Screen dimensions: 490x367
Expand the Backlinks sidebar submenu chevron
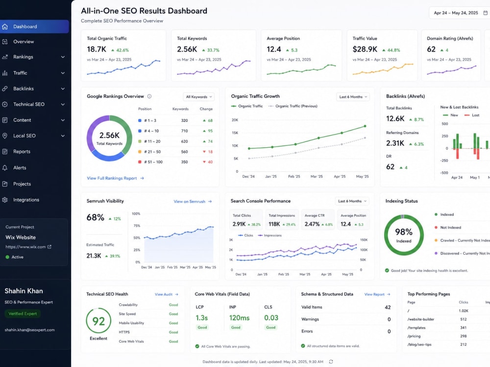coord(63,89)
